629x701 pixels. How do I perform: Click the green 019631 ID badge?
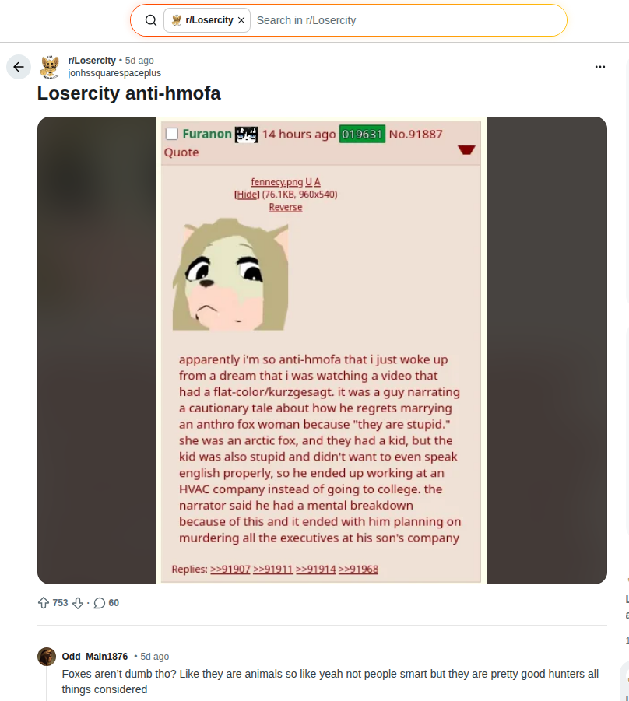click(x=362, y=134)
